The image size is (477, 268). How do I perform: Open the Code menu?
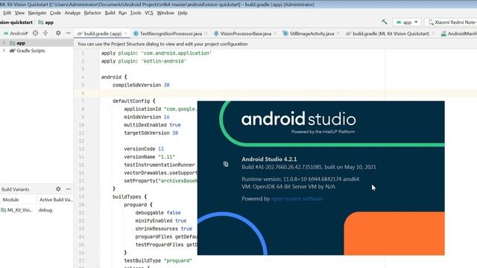[55, 13]
